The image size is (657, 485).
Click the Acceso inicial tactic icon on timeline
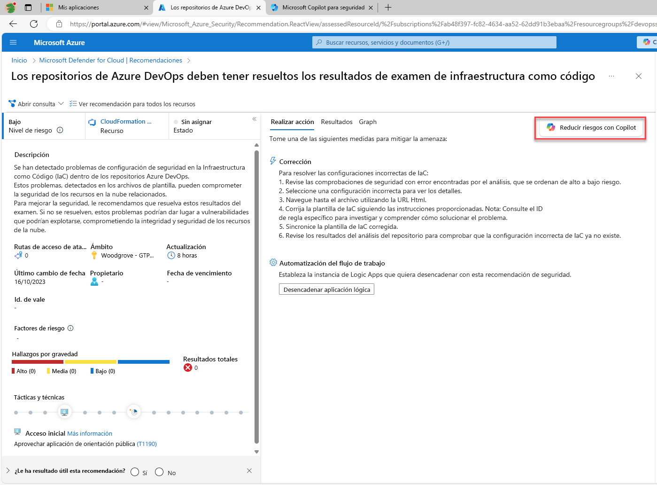(x=64, y=412)
